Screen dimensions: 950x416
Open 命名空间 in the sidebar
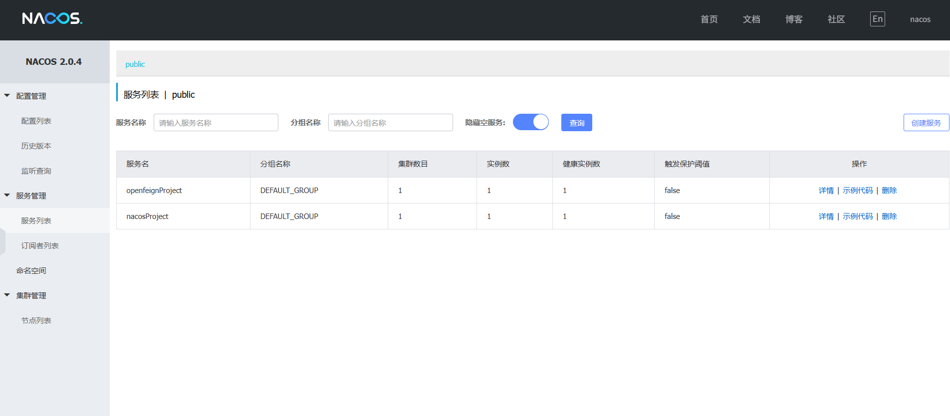click(x=31, y=270)
